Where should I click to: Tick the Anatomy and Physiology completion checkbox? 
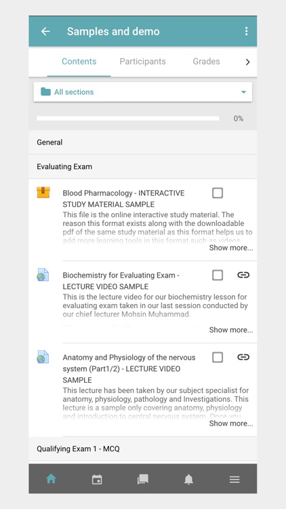click(218, 358)
